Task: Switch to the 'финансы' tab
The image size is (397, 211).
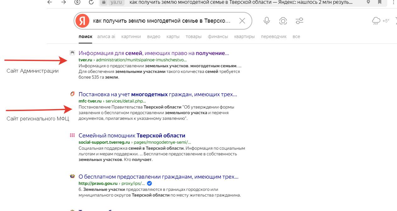Action: pyautogui.click(x=218, y=36)
